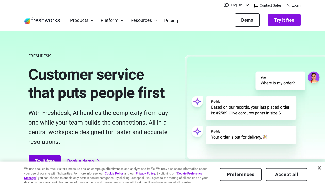325x183 pixels.
Task: Accept all cookies
Action: click(286, 174)
